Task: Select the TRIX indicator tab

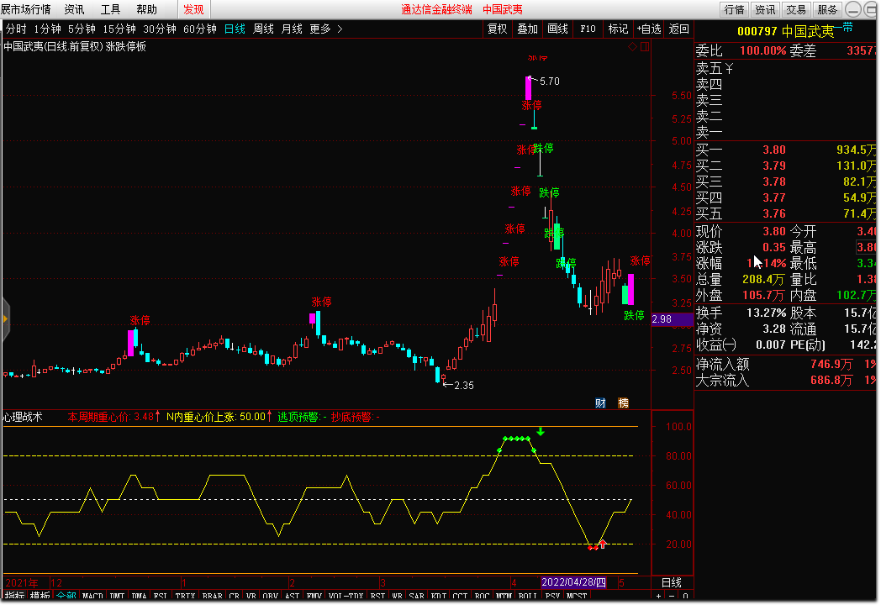Action: pos(185,596)
